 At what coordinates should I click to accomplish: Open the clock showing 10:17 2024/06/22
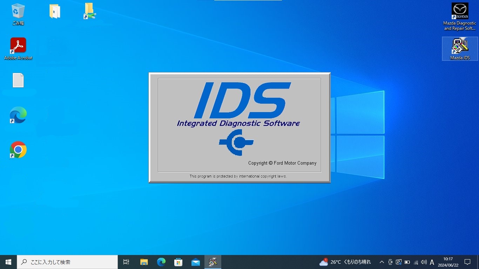448,262
